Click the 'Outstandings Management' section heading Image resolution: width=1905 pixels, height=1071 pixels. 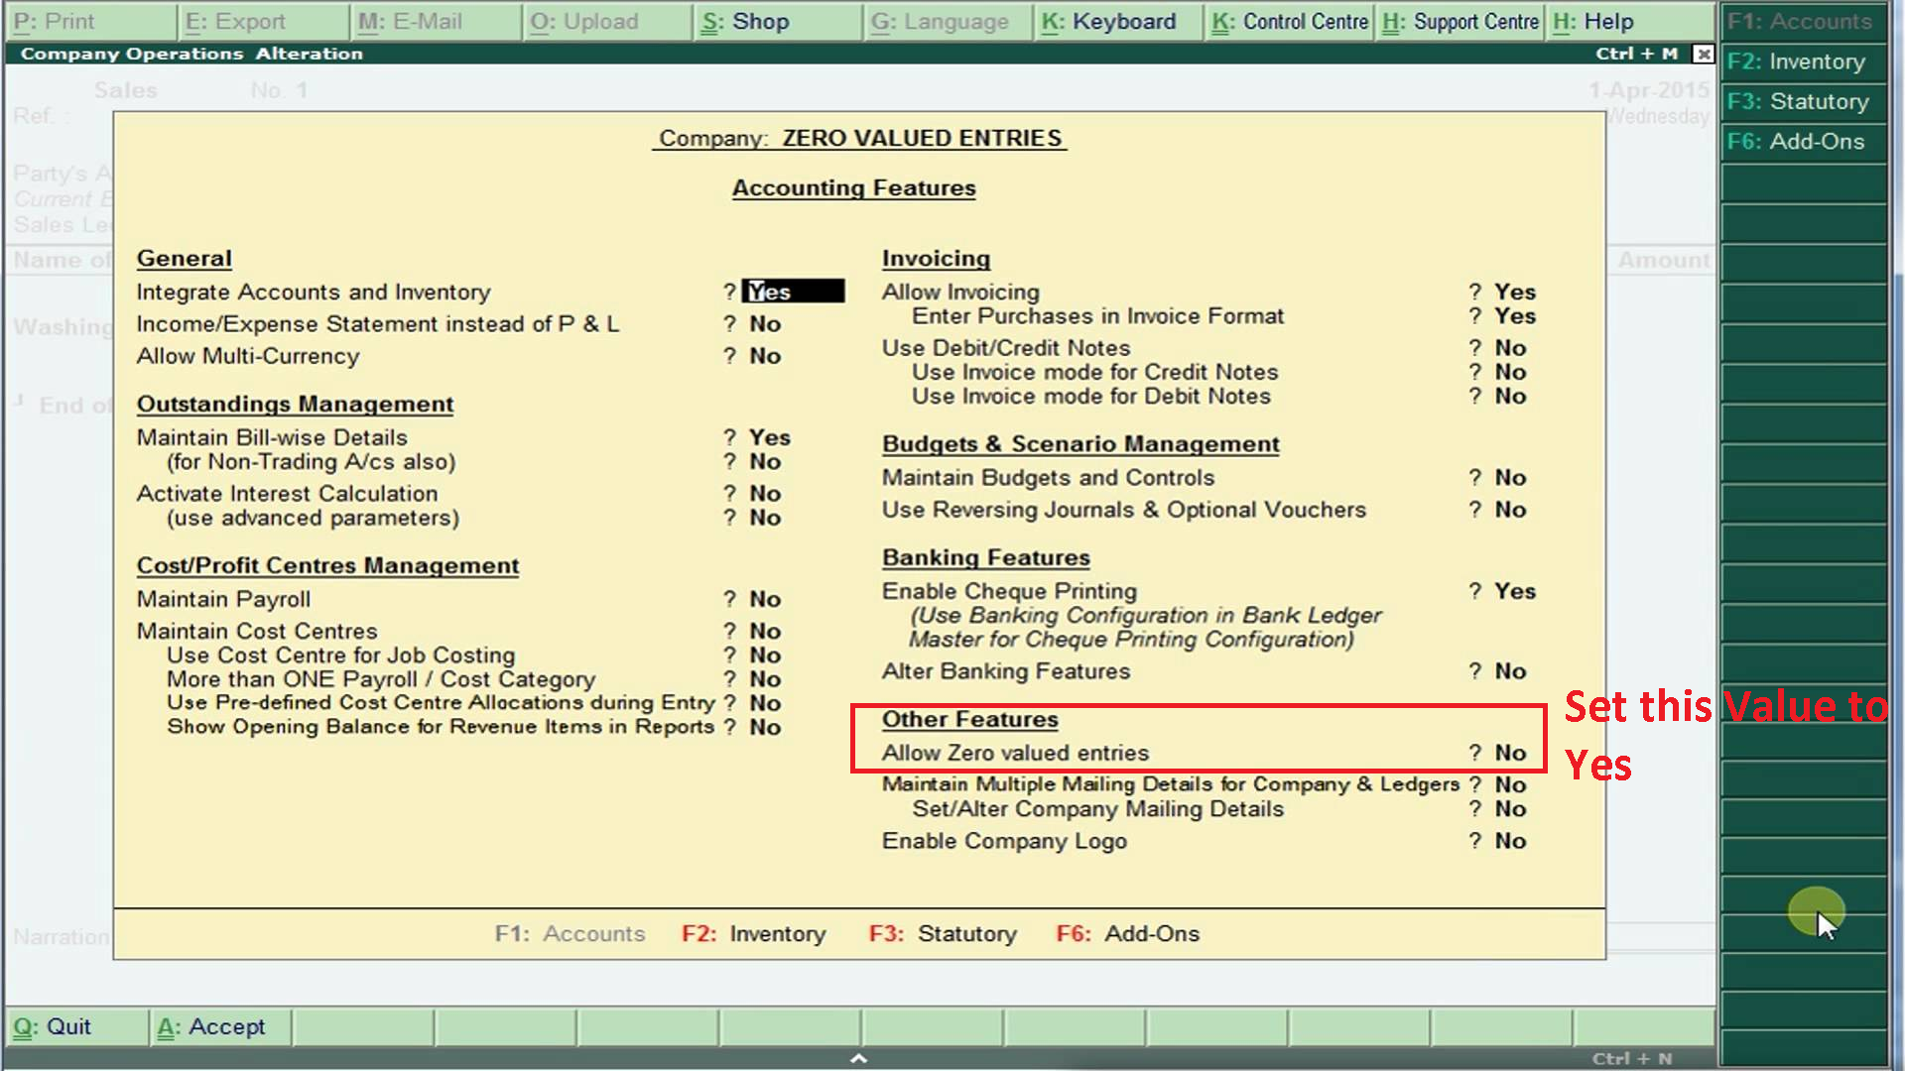pyautogui.click(x=295, y=405)
